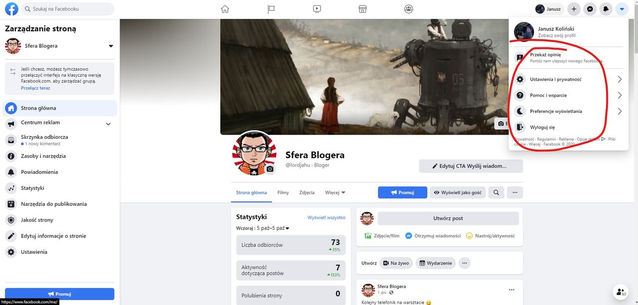This screenshot has height=305, width=638.
Task: Click 'Wyświetl jako gość' button
Action: 458,193
